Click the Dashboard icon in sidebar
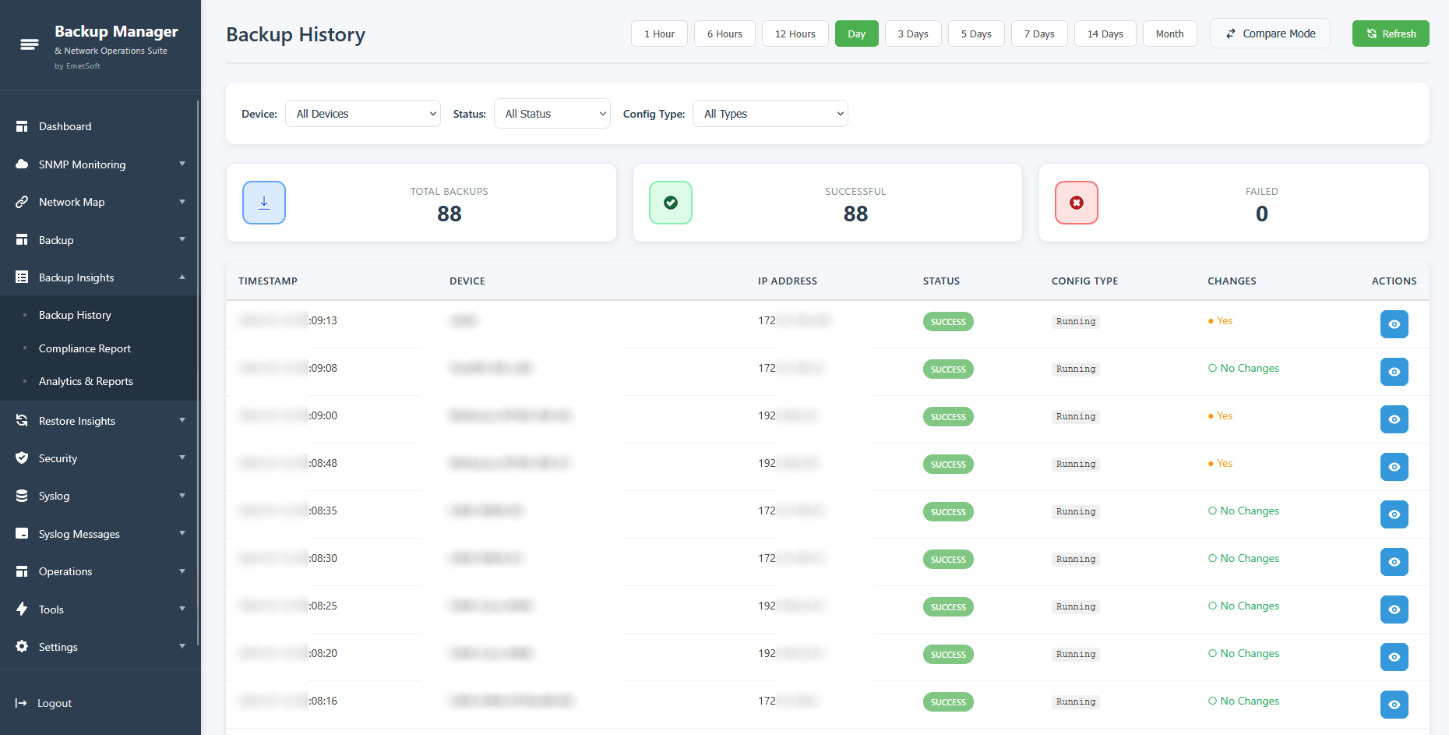The image size is (1449, 735). point(22,126)
